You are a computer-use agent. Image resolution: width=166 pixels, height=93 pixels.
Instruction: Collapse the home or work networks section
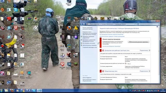tap(149, 50)
